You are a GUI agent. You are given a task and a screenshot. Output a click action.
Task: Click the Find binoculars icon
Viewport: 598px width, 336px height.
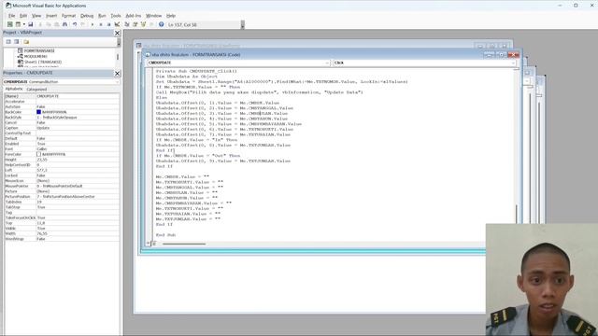[64, 24]
